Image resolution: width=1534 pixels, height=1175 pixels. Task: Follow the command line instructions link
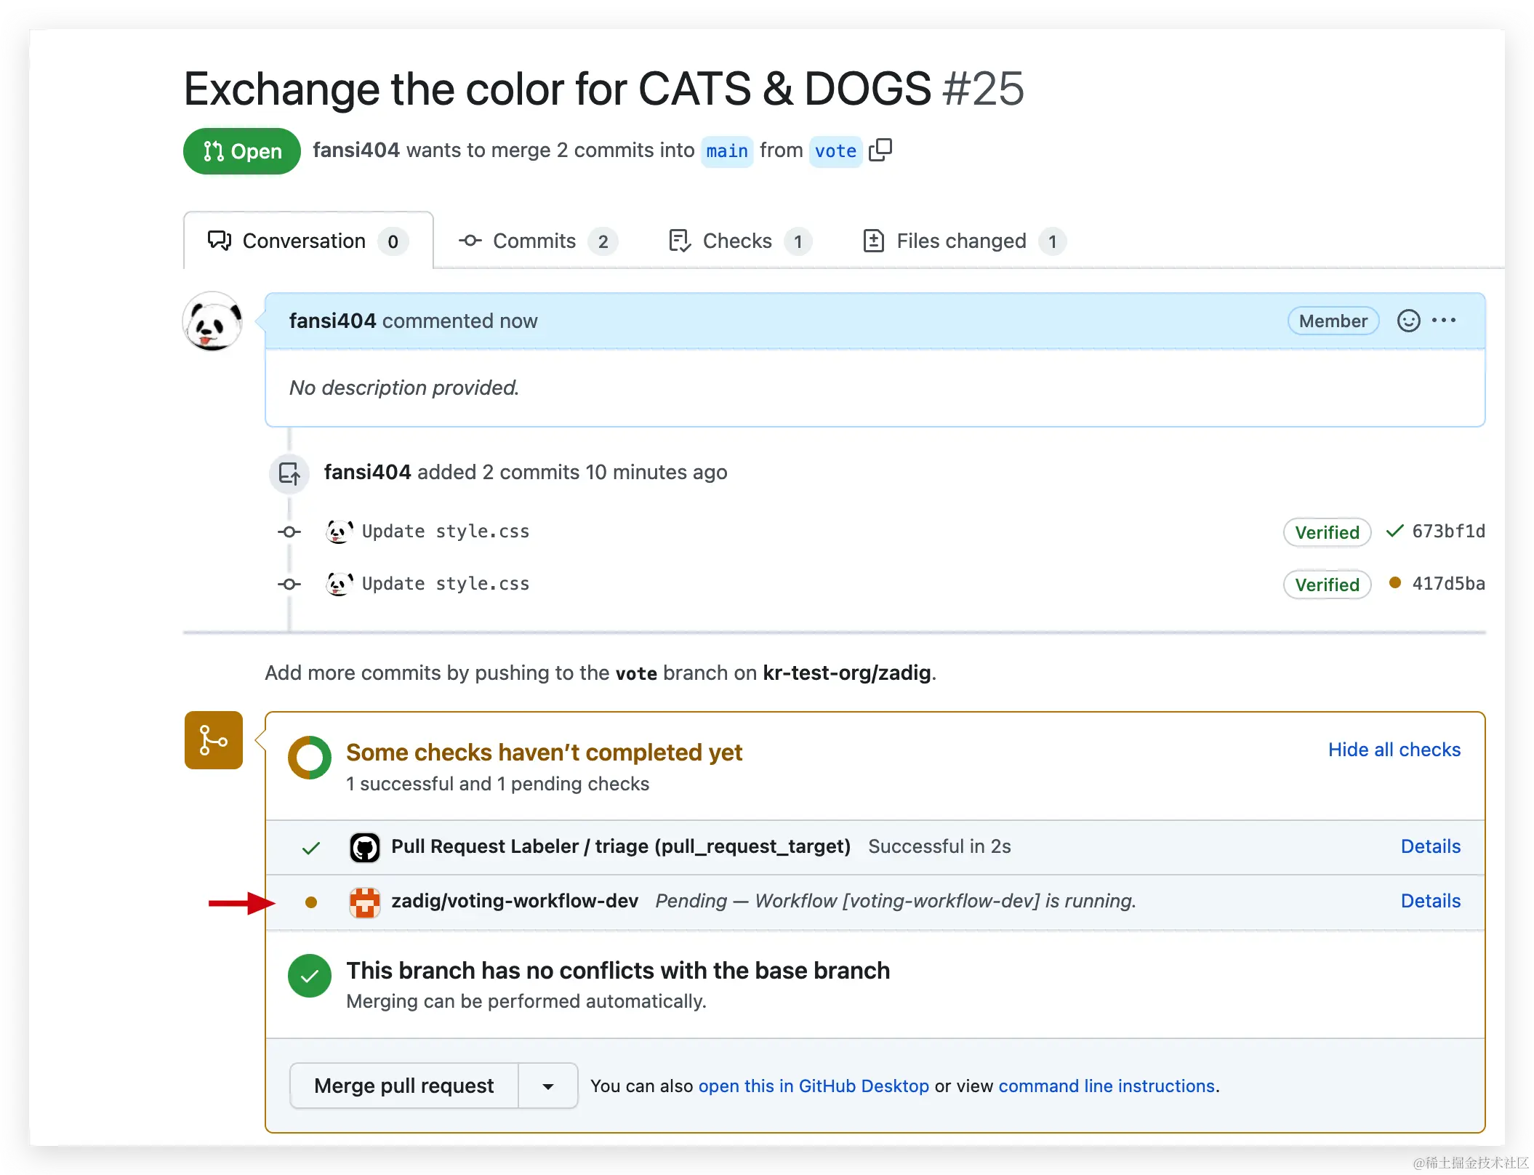click(1107, 1086)
